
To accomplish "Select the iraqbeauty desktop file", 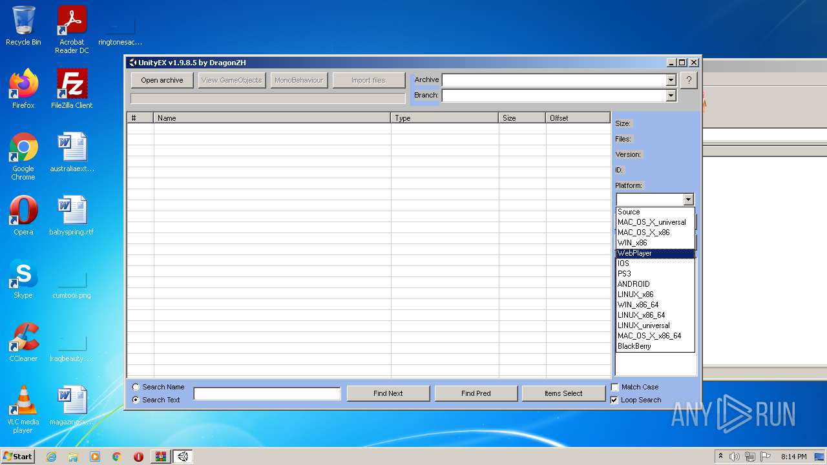I will click(x=72, y=347).
